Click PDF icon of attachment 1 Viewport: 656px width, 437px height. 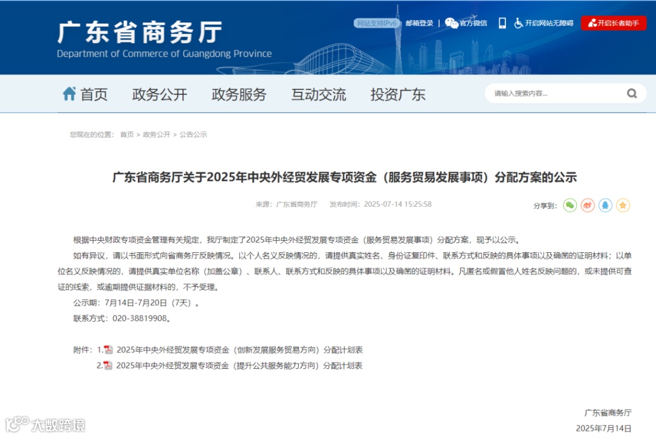[x=108, y=349]
